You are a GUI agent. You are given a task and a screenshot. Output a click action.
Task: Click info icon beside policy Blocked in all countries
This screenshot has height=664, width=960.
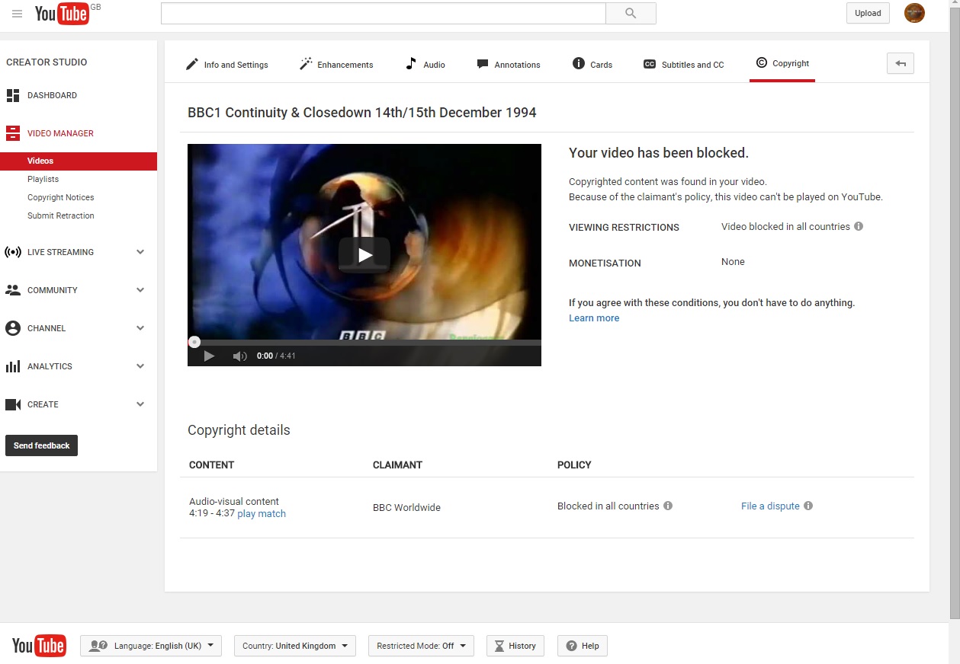pos(668,506)
